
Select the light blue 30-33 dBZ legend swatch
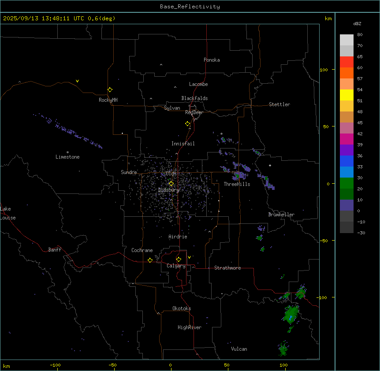346,172
